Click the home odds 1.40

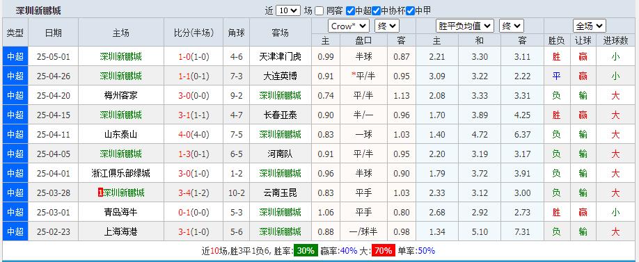(437, 135)
